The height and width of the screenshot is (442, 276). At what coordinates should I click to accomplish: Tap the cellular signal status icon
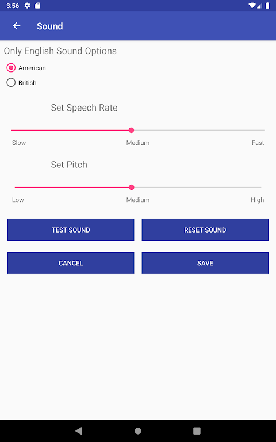260,6
